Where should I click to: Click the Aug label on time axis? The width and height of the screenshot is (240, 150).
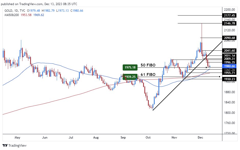[96, 138]
